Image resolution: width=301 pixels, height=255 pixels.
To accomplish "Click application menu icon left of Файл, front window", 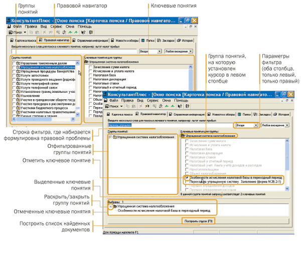I will (105, 100).
